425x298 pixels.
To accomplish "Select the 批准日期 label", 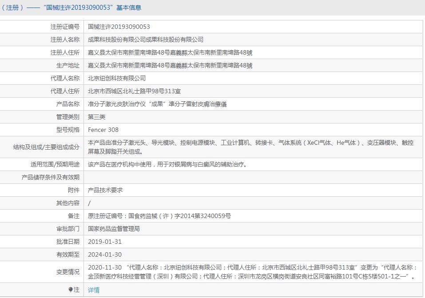I will (68, 242).
